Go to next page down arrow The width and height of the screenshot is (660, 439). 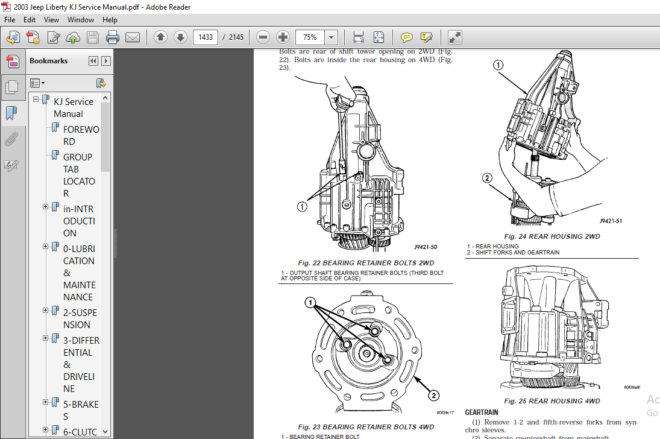pos(181,37)
